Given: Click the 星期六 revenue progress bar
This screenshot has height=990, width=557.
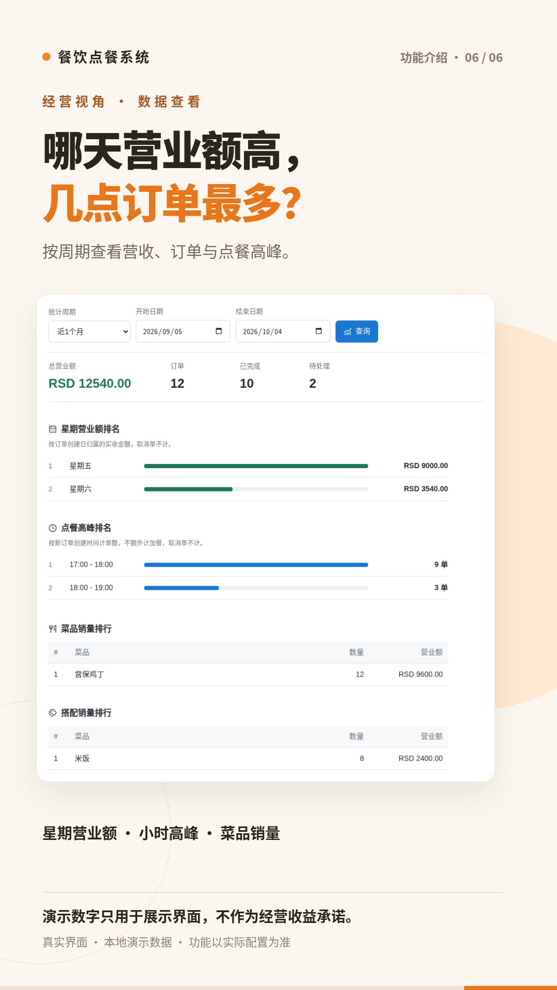Looking at the screenshot, I should (256, 489).
